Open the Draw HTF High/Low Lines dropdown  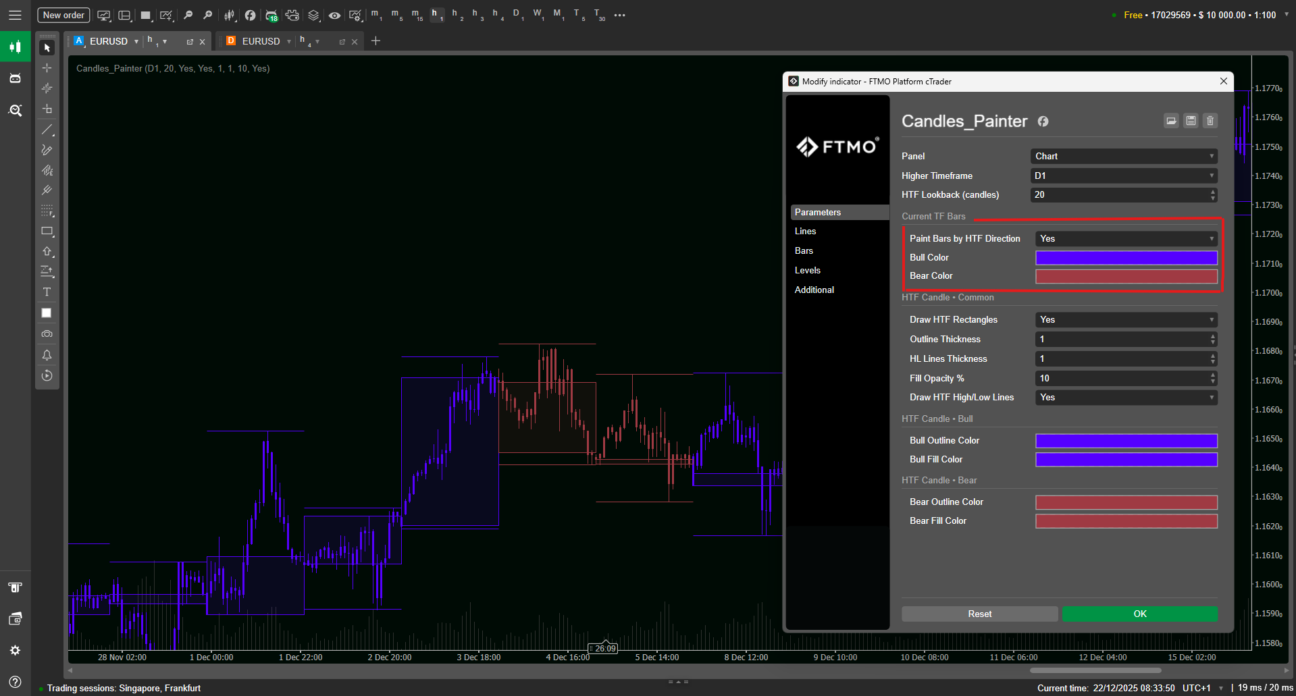pos(1126,398)
